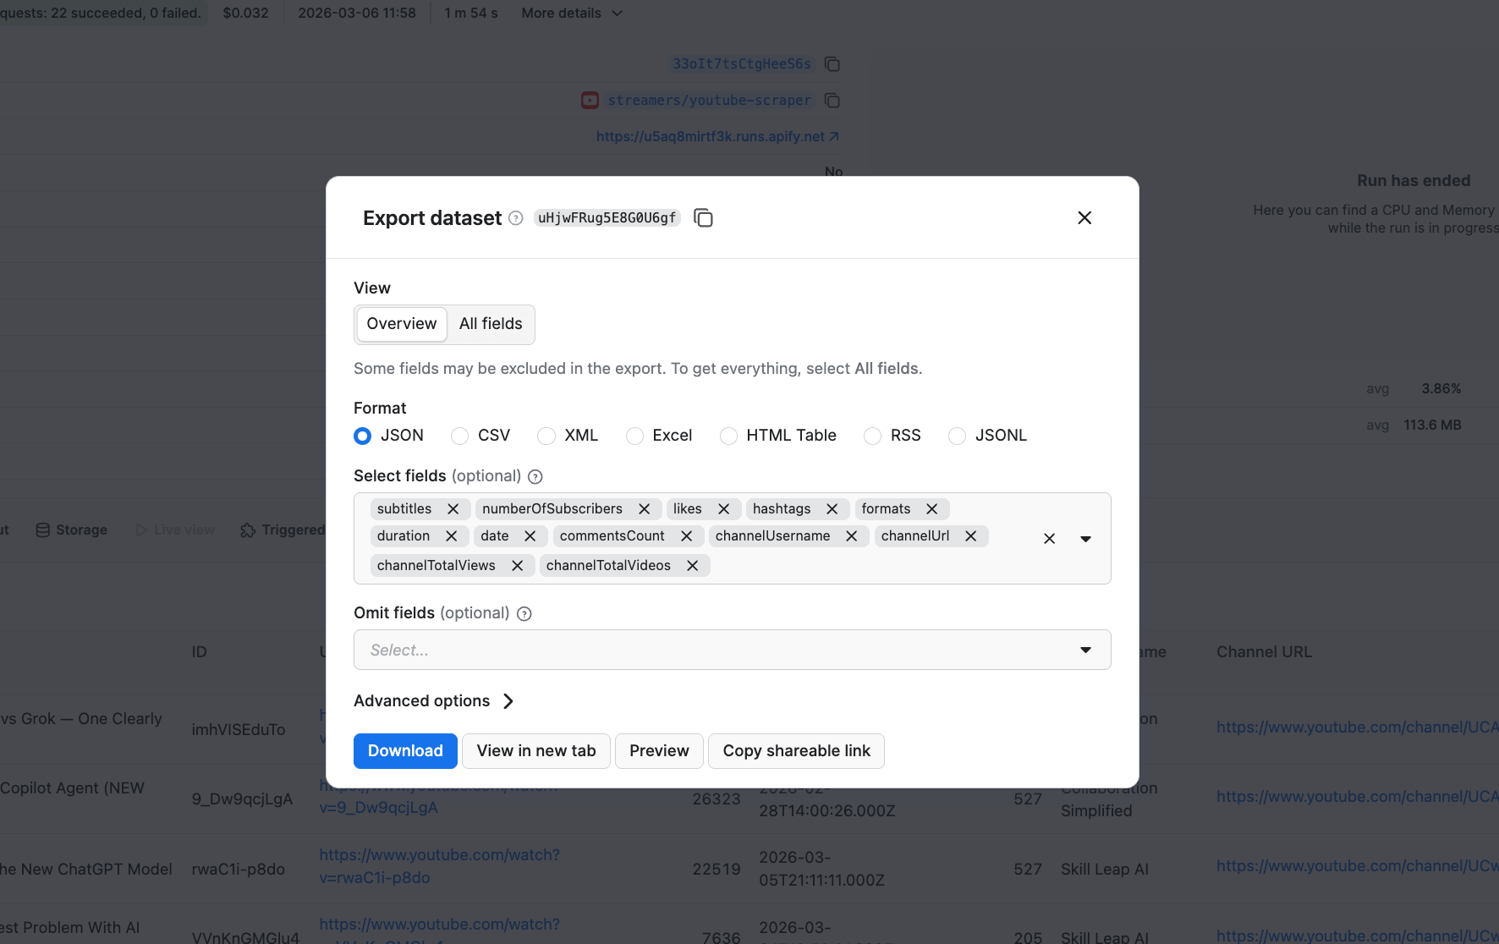The height and width of the screenshot is (944, 1499).
Task: Remove the channelTotalVideos field tag
Action: pyautogui.click(x=693, y=566)
